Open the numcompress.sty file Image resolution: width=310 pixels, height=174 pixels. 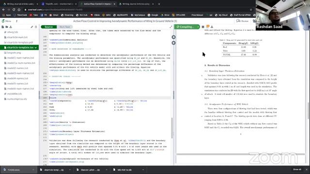pyautogui.click(x=17, y=99)
